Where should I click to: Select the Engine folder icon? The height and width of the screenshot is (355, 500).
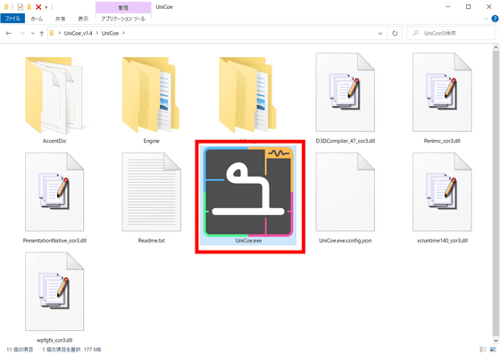click(x=151, y=95)
